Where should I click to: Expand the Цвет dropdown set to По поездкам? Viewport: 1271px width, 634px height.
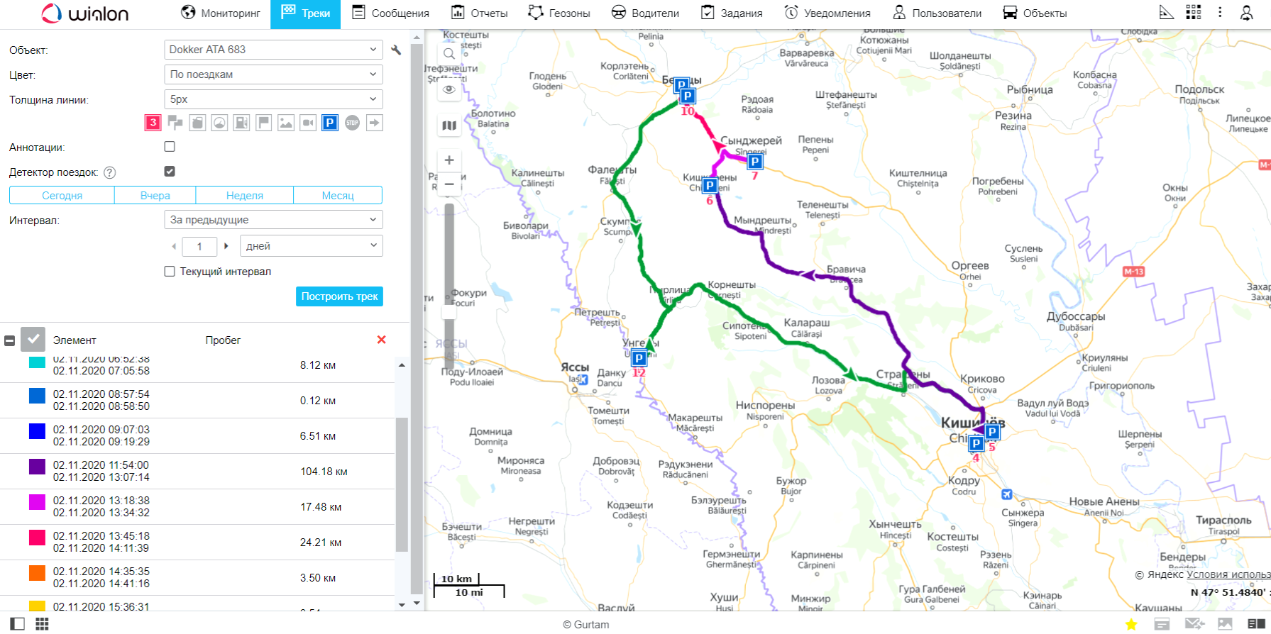273,74
